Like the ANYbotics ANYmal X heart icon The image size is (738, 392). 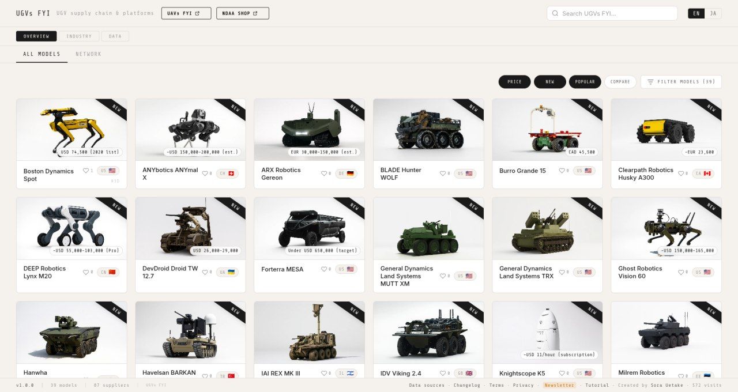[205, 174]
